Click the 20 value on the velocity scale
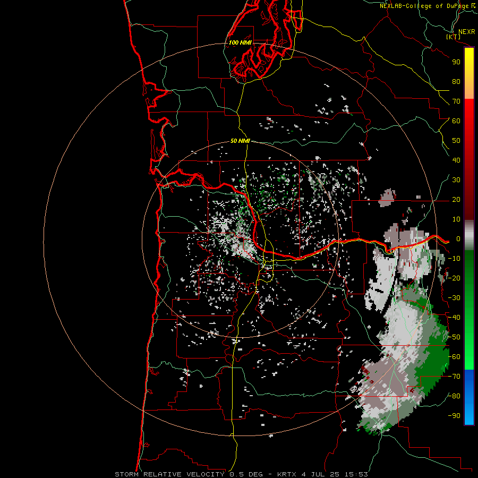Image resolution: width=478 pixels, height=478 pixels. [456, 200]
